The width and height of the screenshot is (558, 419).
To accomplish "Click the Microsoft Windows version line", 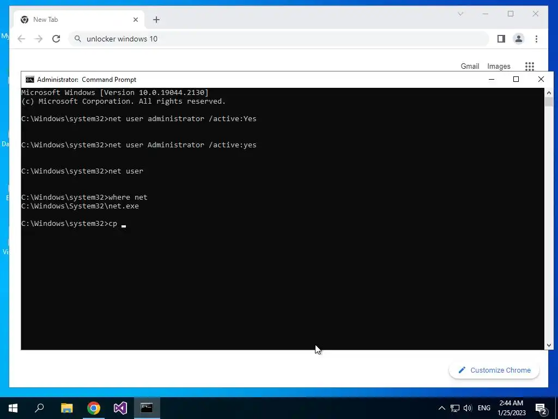I will [x=114, y=93].
